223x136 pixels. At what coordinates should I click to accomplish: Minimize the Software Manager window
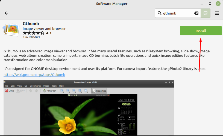202,4
